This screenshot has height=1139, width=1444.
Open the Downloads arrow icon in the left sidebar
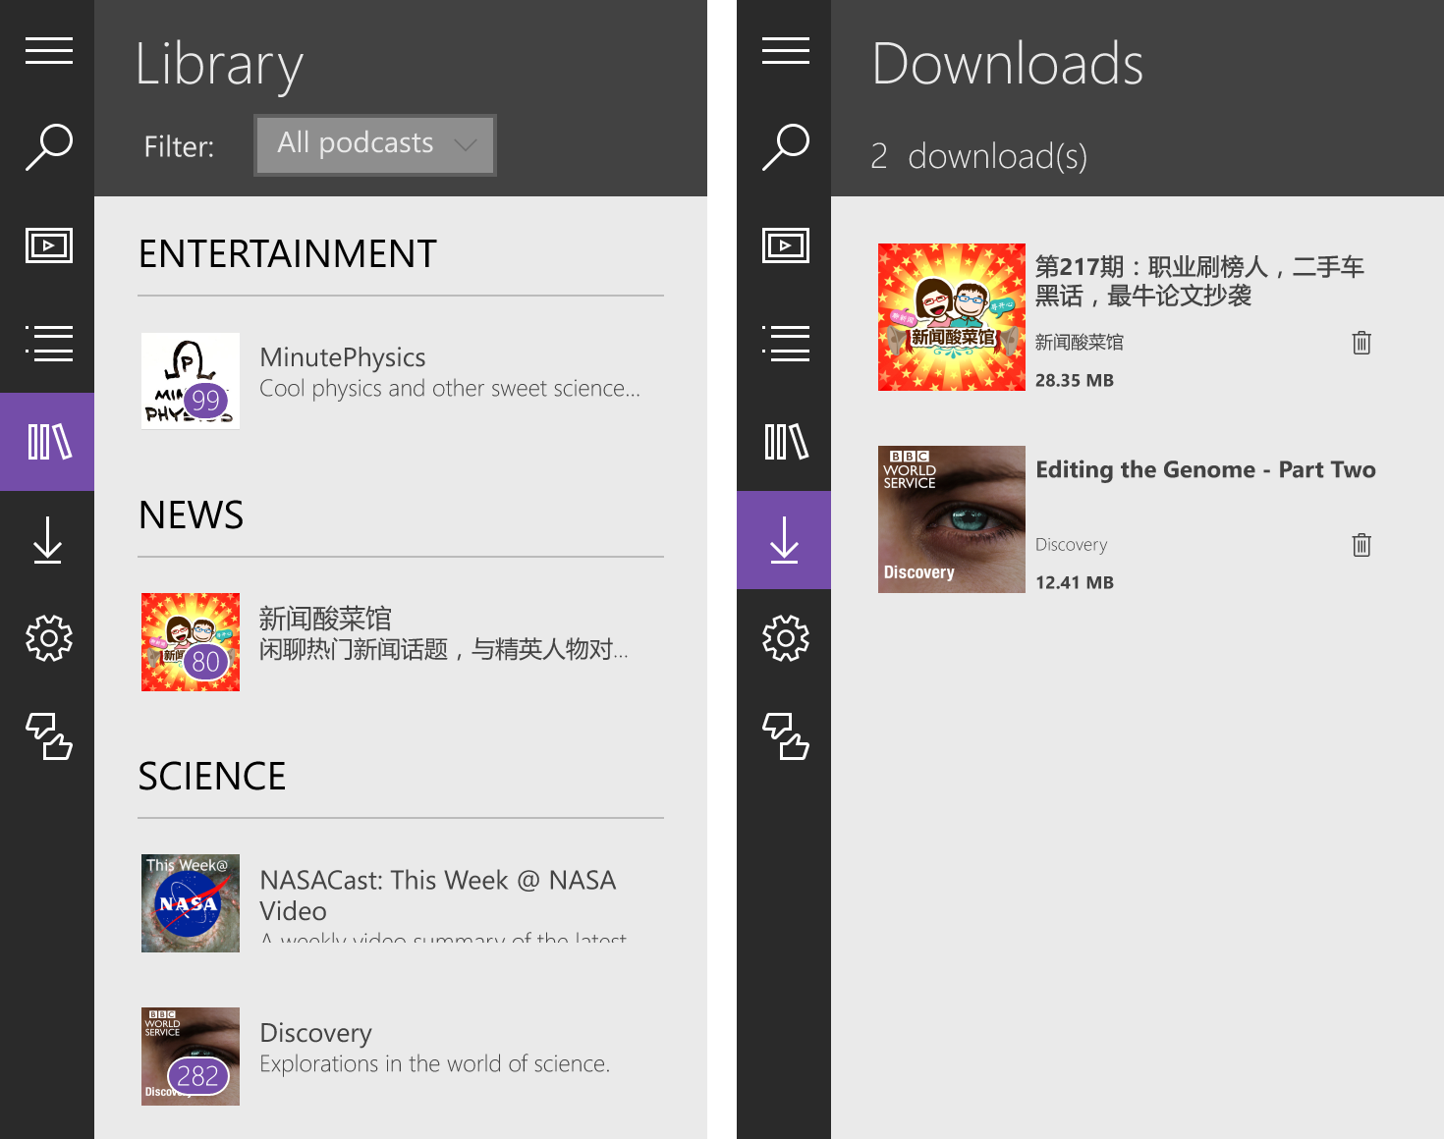pyautogui.click(x=49, y=540)
